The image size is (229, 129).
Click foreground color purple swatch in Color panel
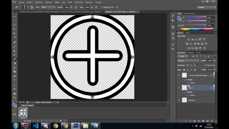(179, 18)
